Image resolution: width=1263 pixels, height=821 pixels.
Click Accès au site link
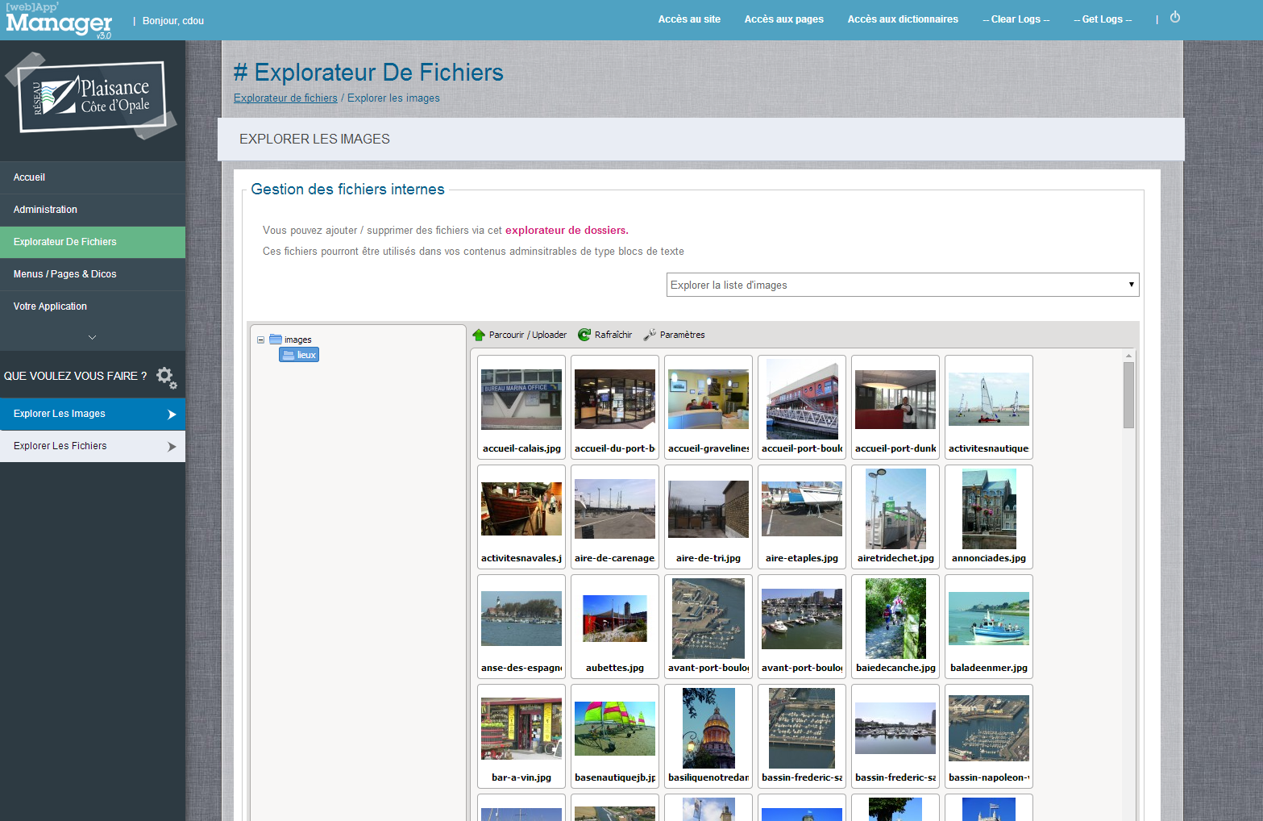coord(689,19)
